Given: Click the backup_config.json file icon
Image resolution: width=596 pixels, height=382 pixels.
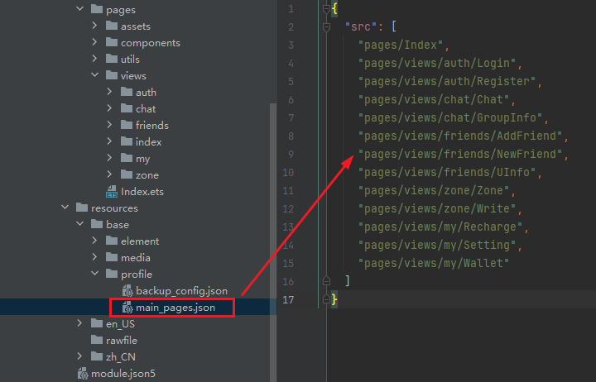Looking at the screenshot, I should click(127, 290).
